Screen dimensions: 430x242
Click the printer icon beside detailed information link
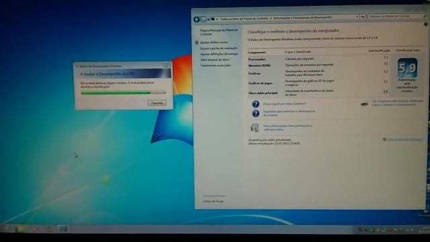(364, 104)
